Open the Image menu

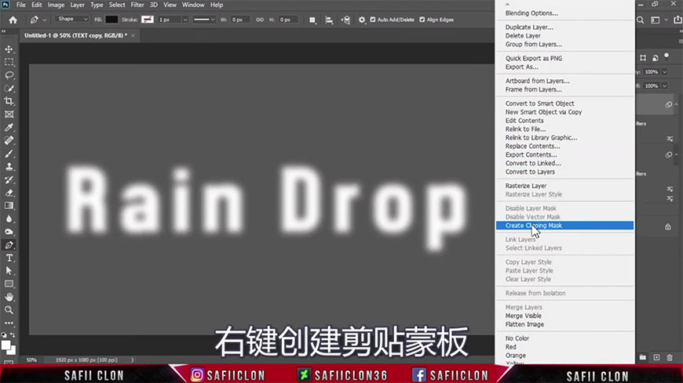(x=56, y=5)
